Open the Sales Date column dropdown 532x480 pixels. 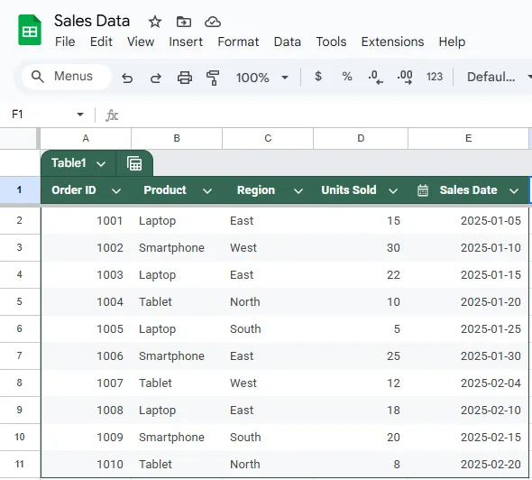click(514, 191)
